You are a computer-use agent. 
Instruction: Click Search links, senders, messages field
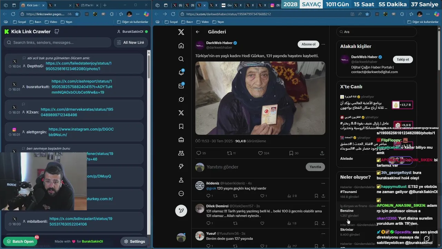click(58, 43)
